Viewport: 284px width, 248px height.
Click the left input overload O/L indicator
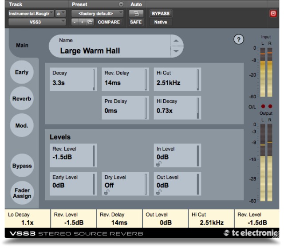click(x=263, y=106)
